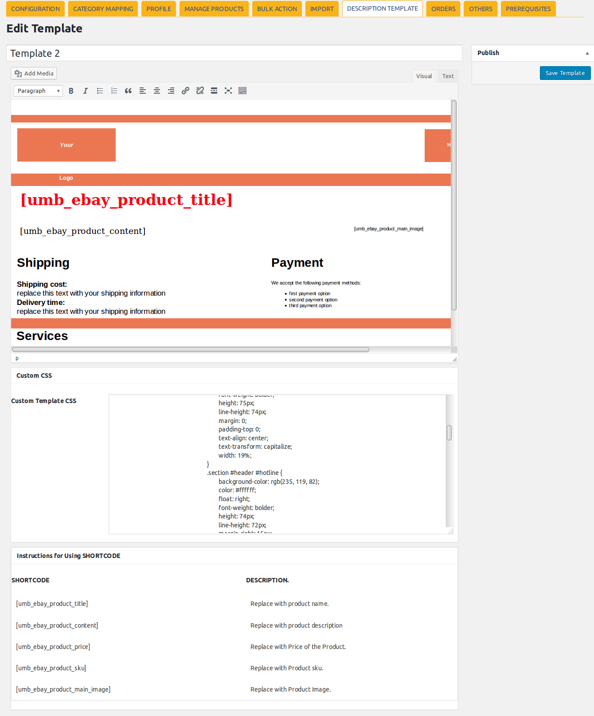Click the editor's vertical scrollbar

tap(454, 205)
